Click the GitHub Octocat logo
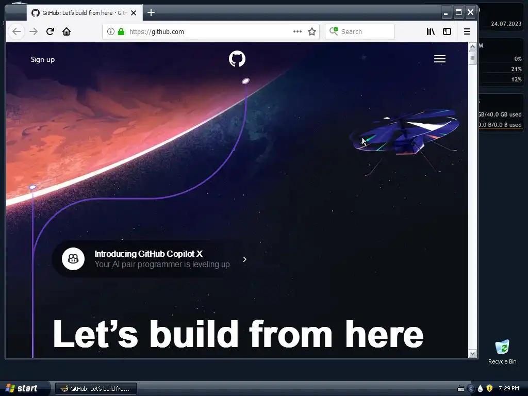Viewport: 528px width, 396px height. pyautogui.click(x=237, y=59)
